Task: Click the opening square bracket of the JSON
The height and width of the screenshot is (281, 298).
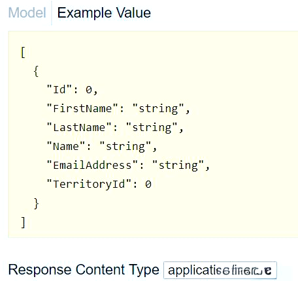Action: (23, 52)
